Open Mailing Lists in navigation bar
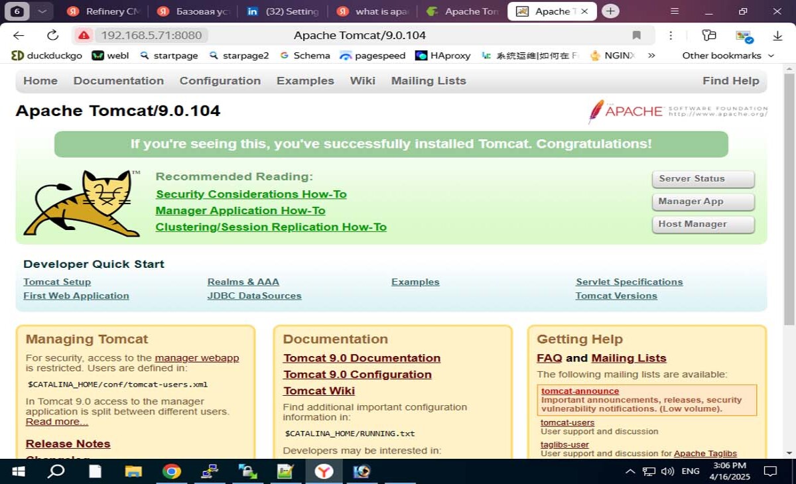The width and height of the screenshot is (796, 484). point(429,81)
